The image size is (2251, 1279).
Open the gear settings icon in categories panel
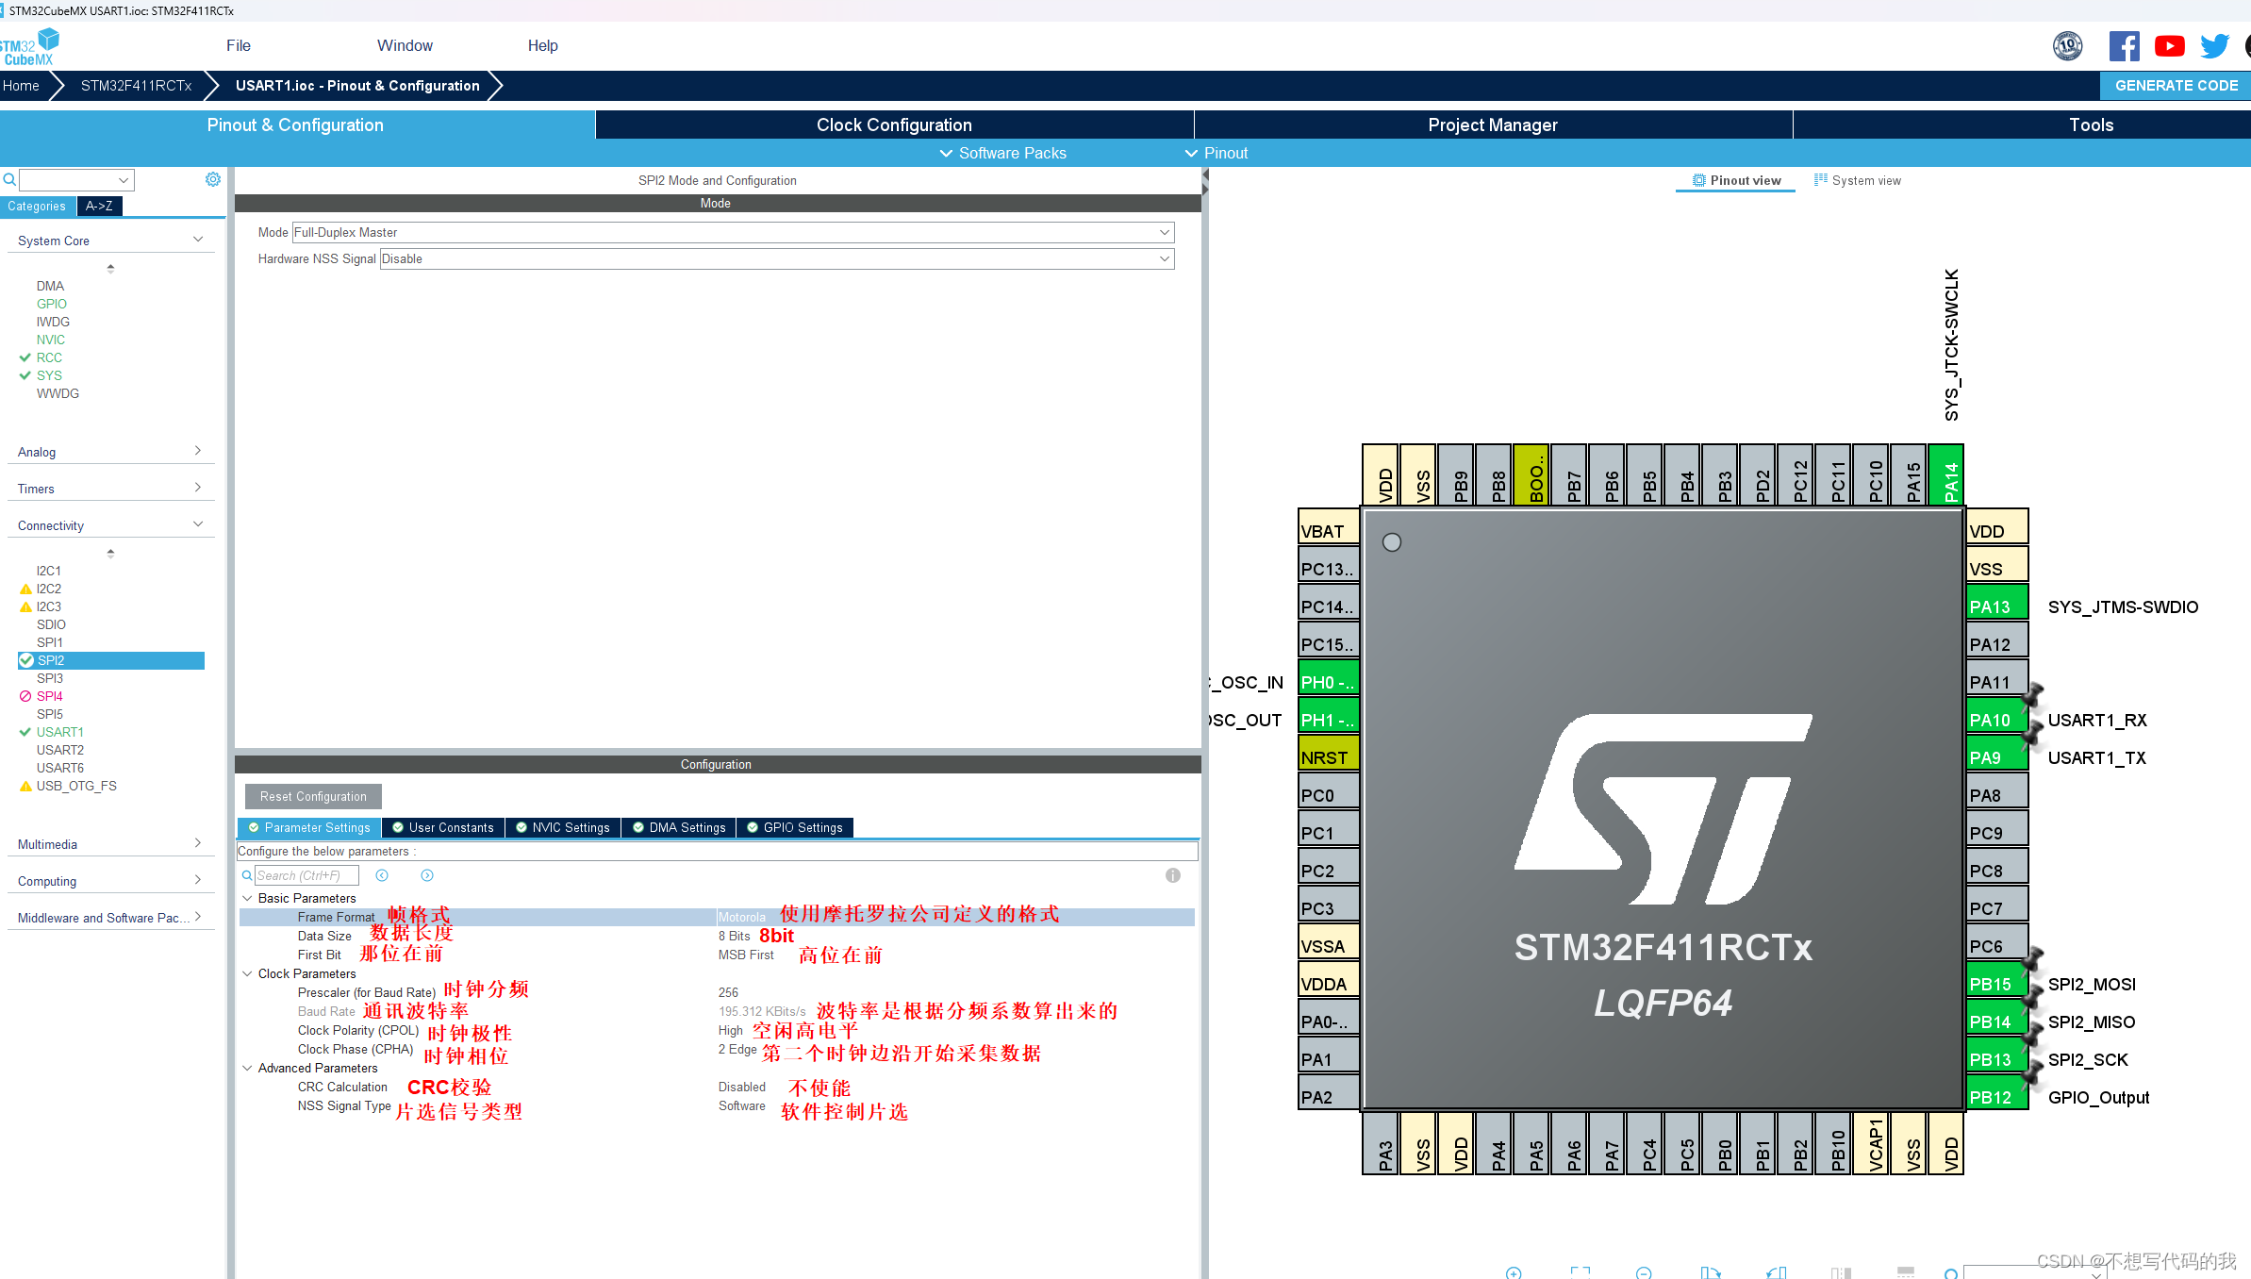(x=213, y=179)
